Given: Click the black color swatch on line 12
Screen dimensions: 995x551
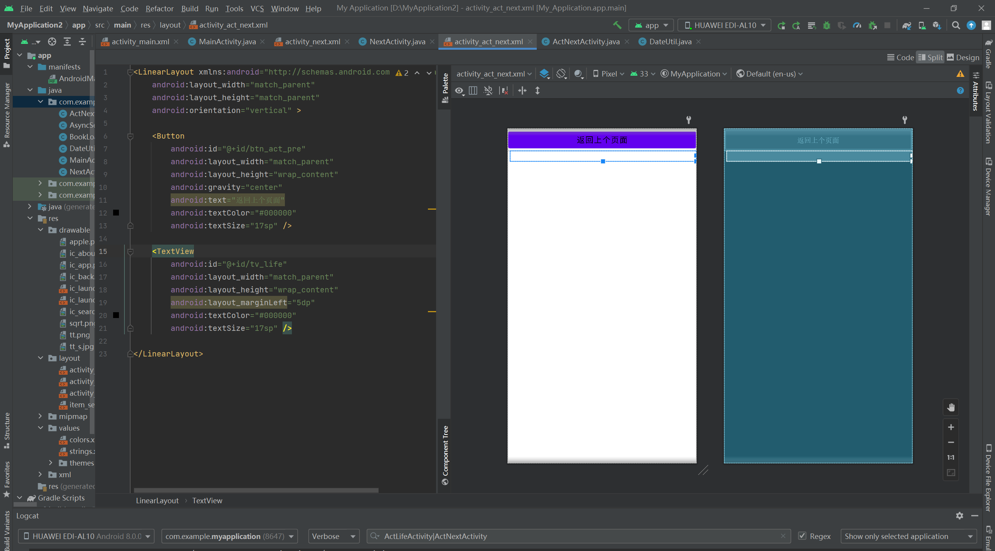Looking at the screenshot, I should (116, 213).
